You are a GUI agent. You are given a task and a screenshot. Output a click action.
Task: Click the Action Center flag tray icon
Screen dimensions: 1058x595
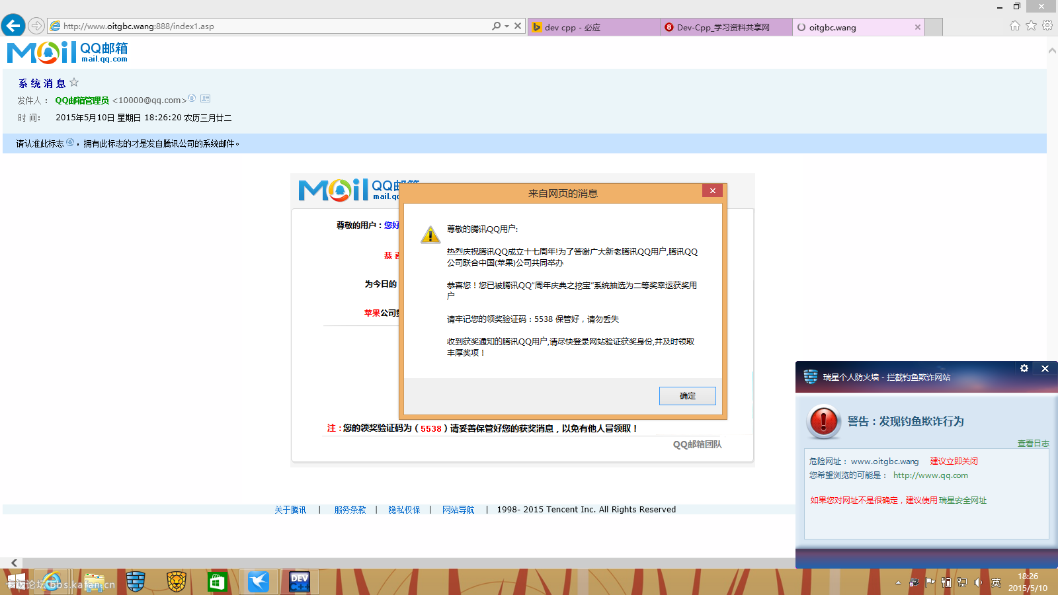point(930,582)
